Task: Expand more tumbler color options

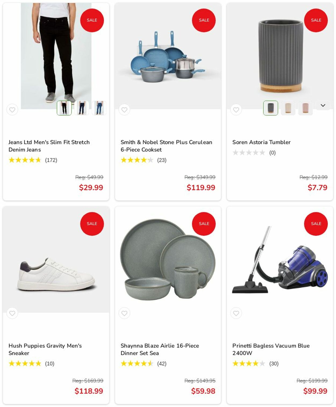Action: [323, 105]
